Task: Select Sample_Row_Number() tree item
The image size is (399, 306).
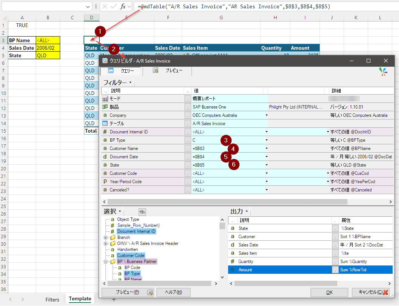Action: click(139, 225)
